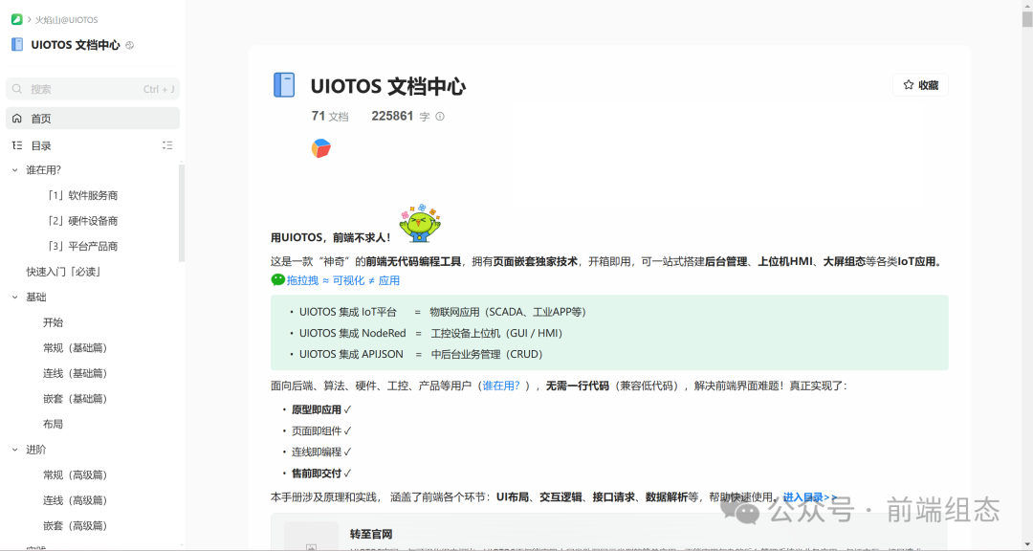This screenshot has width=1033, height=551.
Task: Select the home icon beside 首页
Action: [x=17, y=117]
